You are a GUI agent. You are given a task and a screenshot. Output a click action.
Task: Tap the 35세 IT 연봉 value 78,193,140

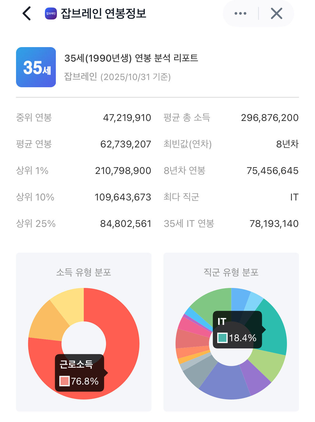coord(274,224)
